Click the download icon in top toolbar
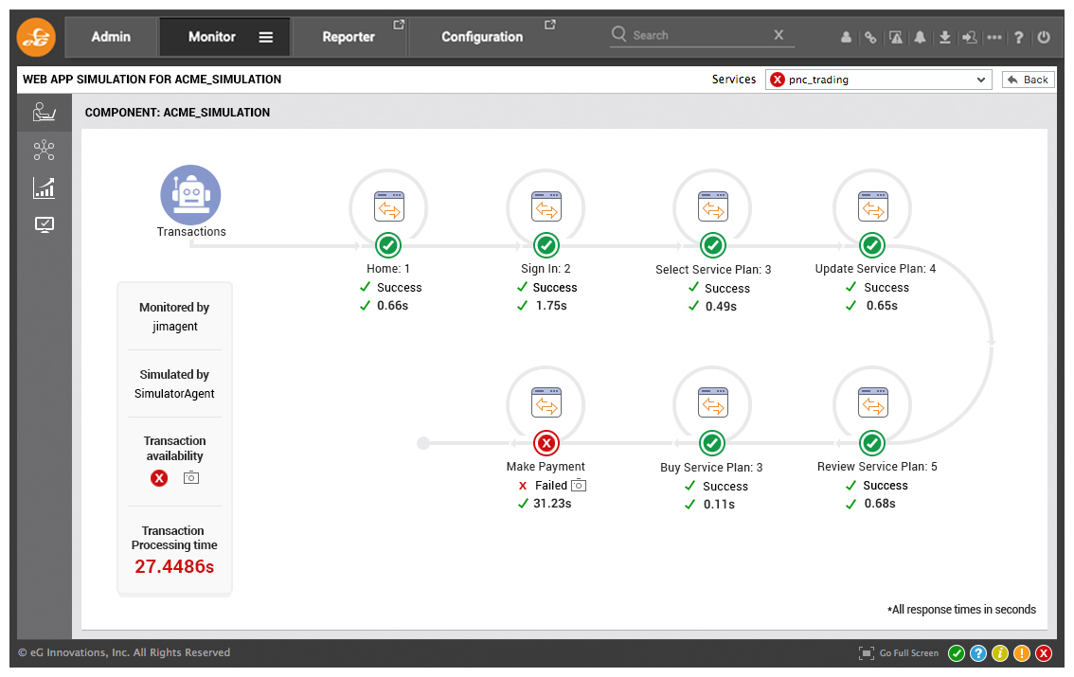The height and width of the screenshot is (677, 1074). pos(944,37)
